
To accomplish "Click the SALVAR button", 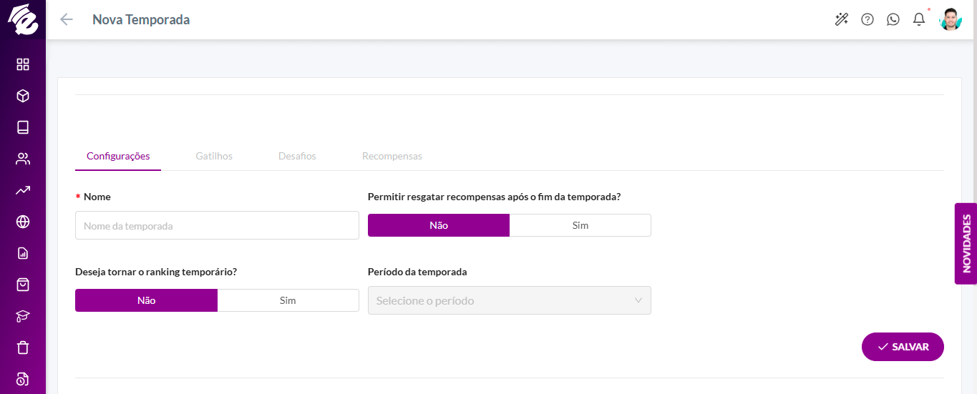I will tap(903, 347).
